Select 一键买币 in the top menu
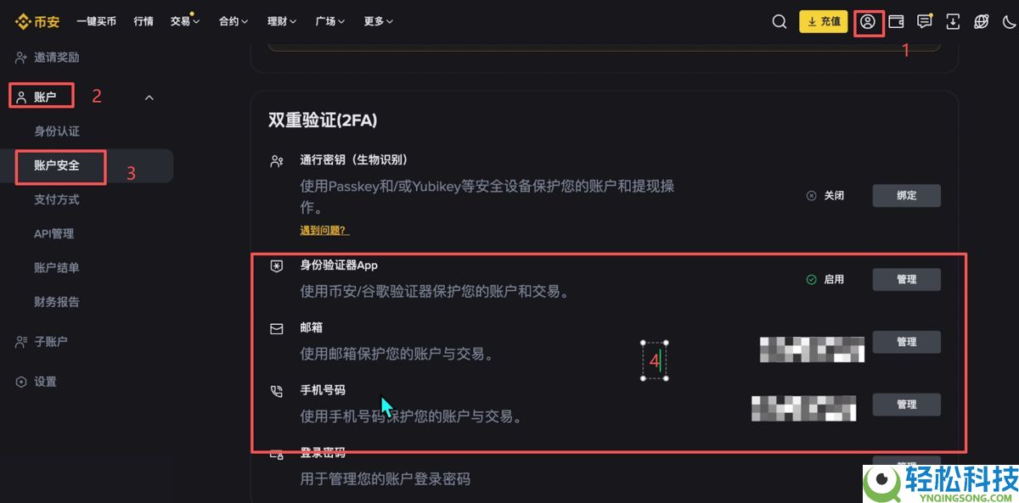This screenshot has height=503, width=1019. [x=97, y=21]
